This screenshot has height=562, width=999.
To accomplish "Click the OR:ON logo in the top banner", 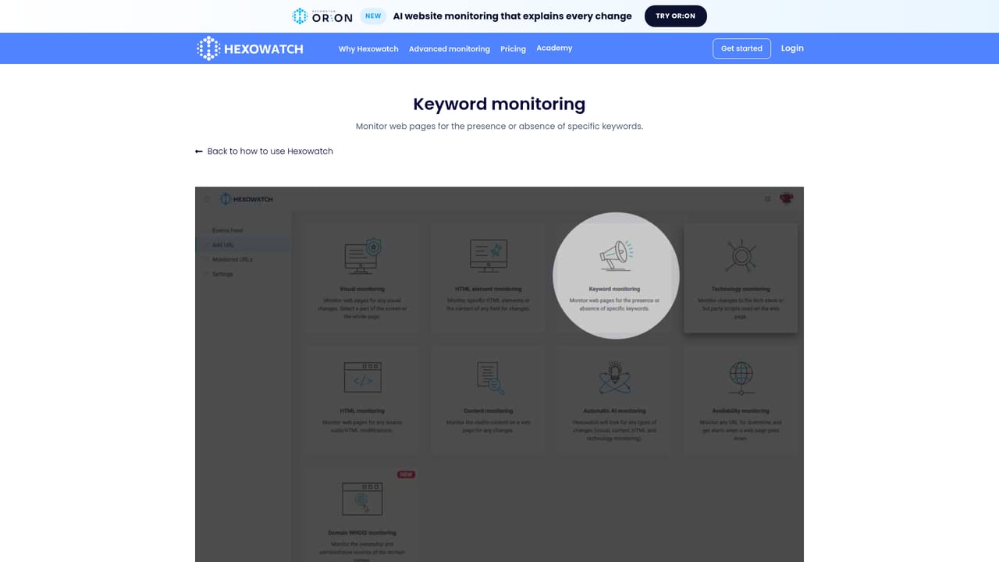I will coord(322,16).
